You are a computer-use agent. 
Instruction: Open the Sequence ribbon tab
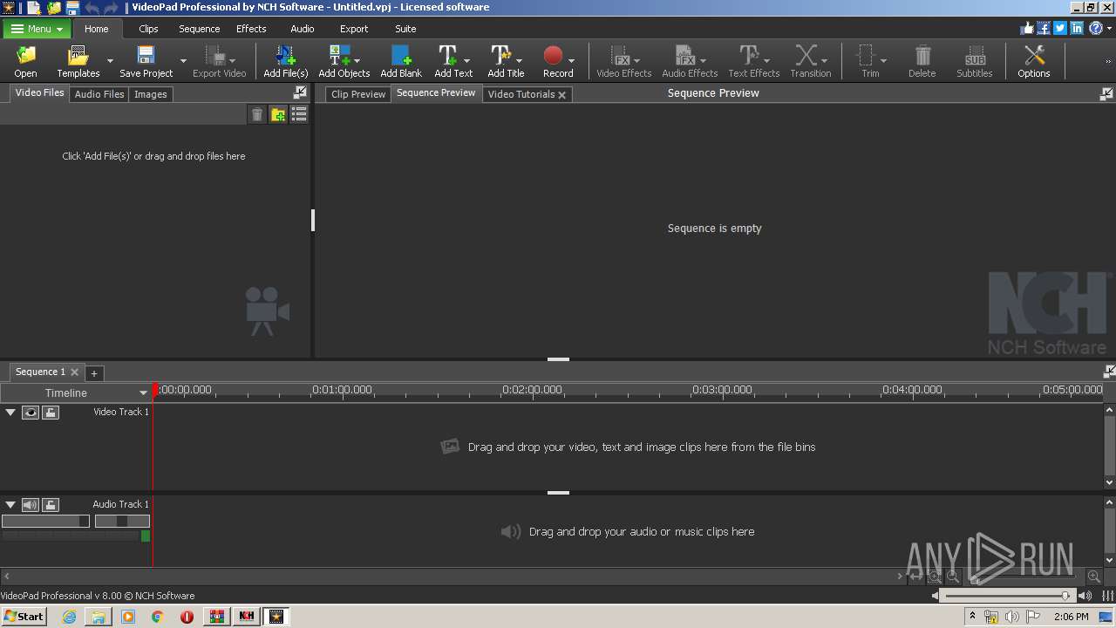point(200,29)
